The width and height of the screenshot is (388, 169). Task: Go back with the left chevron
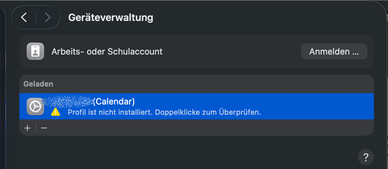(24, 17)
